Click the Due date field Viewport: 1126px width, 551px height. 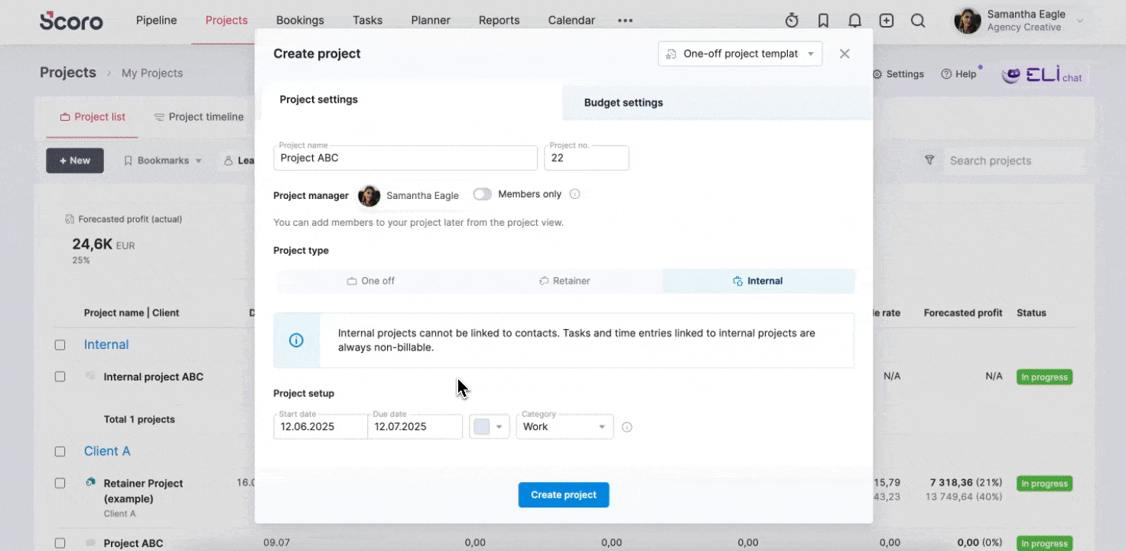[x=415, y=426]
